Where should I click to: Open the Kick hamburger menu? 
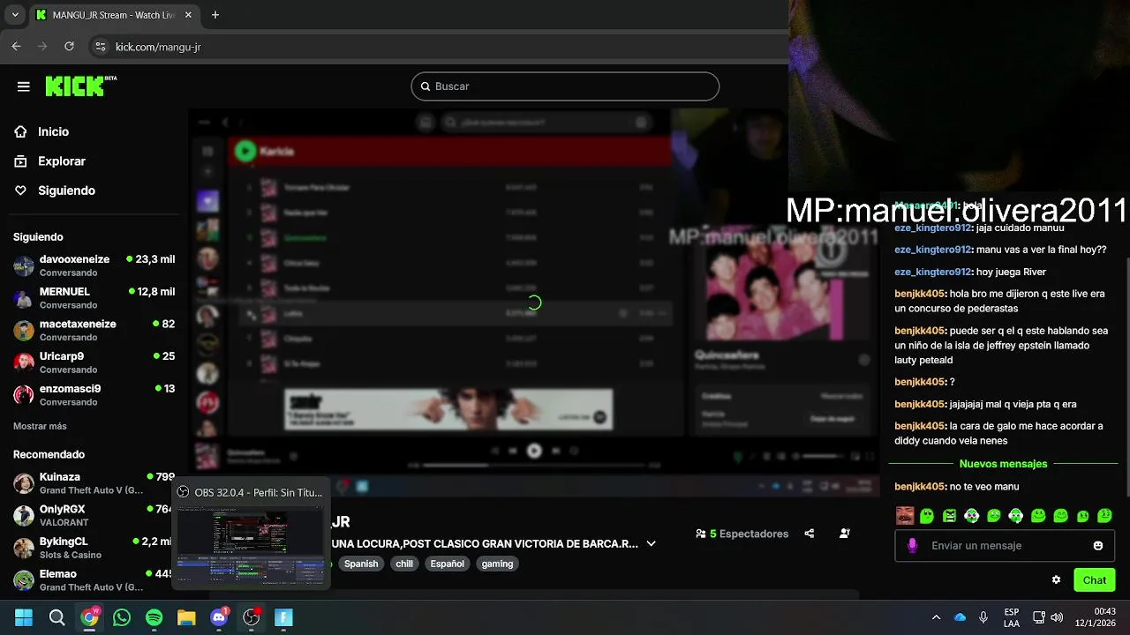[x=24, y=86]
